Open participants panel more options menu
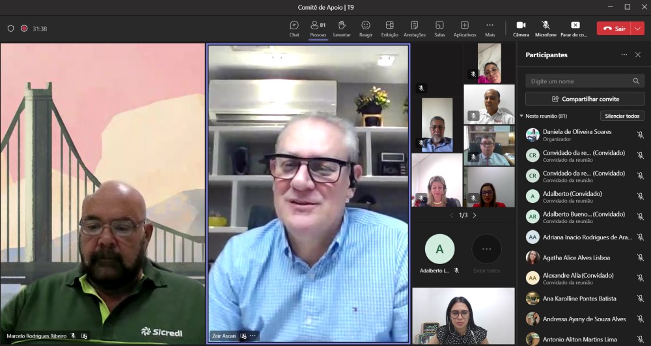 click(x=624, y=55)
